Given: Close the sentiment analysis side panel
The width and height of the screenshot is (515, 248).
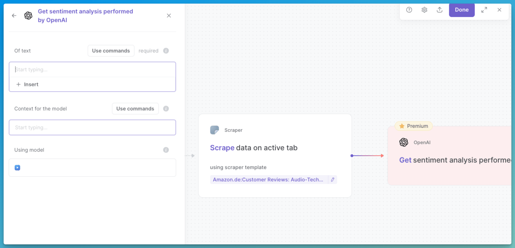Looking at the screenshot, I should coord(169,16).
